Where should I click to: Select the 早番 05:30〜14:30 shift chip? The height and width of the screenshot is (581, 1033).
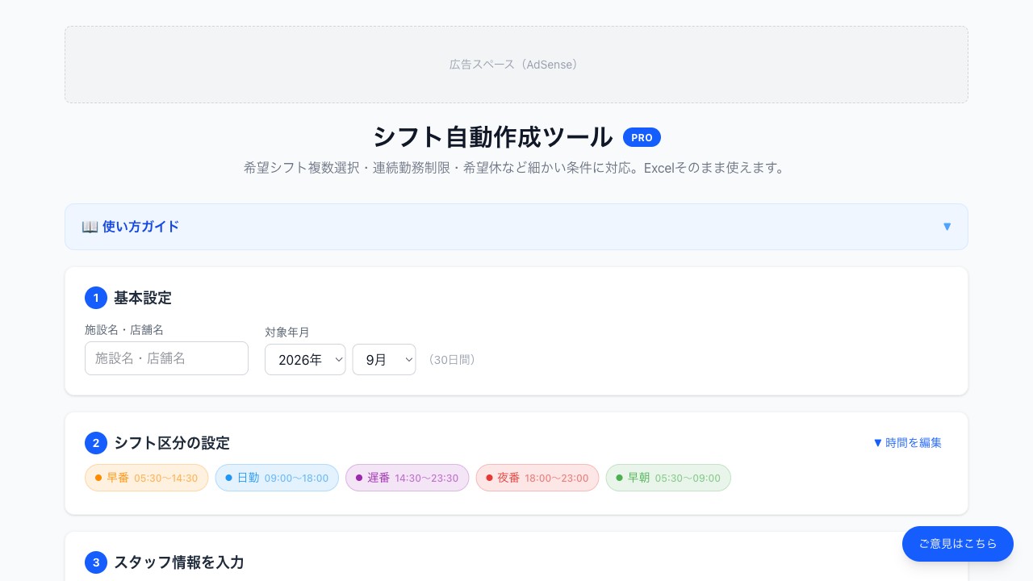[x=147, y=478]
